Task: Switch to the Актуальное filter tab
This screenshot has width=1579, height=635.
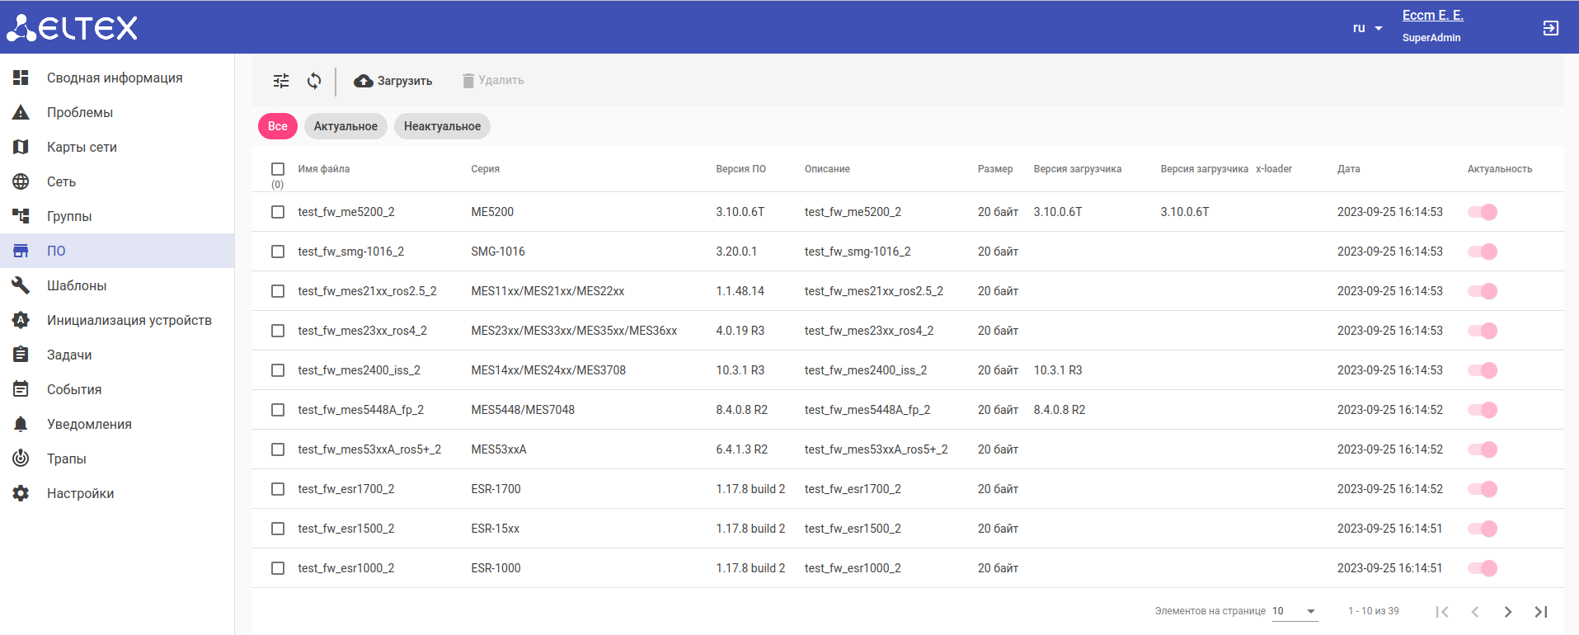Action: click(345, 126)
